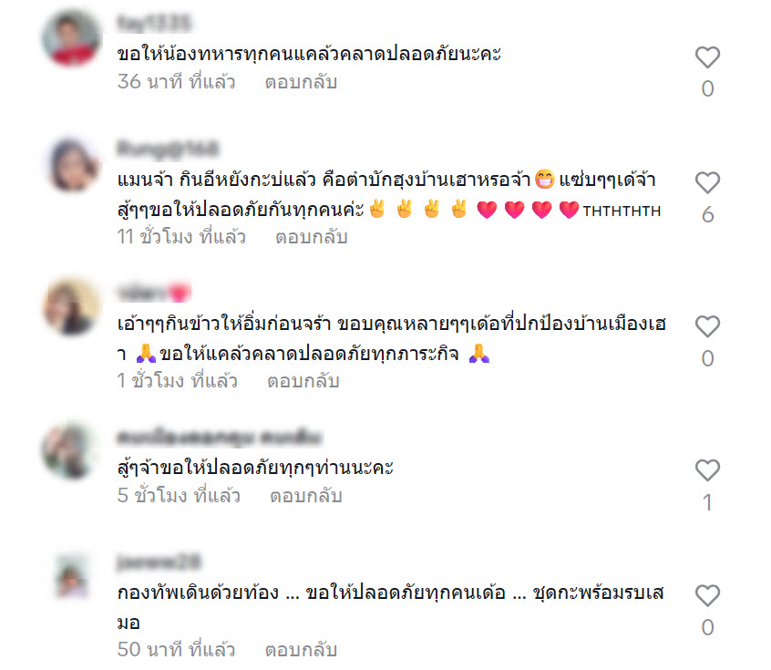Image resolution: width=771 pixels, height=670 pixels.
Task: Open username above กองทัพเดินด้วยท้อง comment
Action: coord(159,562)
